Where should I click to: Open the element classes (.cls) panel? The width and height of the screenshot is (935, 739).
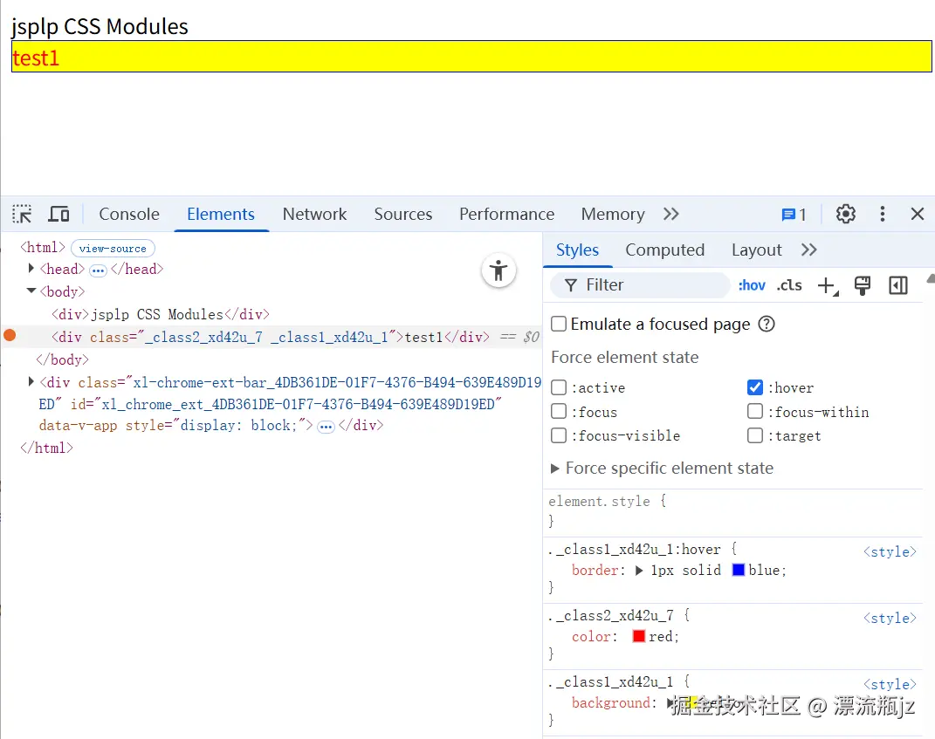(x=788, y=285)
